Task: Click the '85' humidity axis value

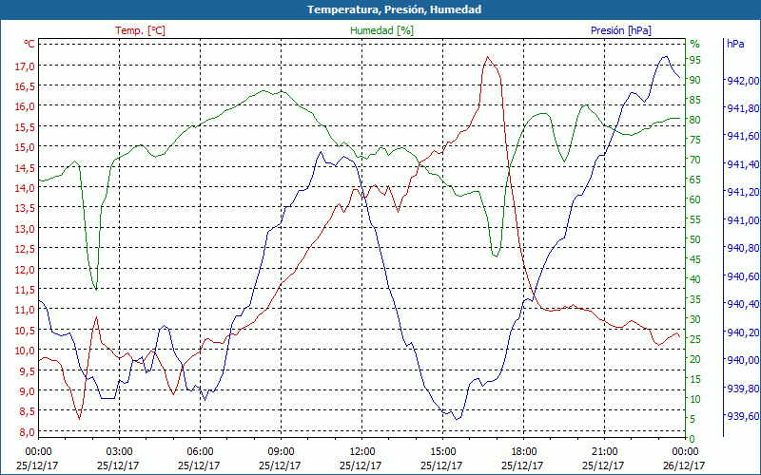Action: coord(695,100)
